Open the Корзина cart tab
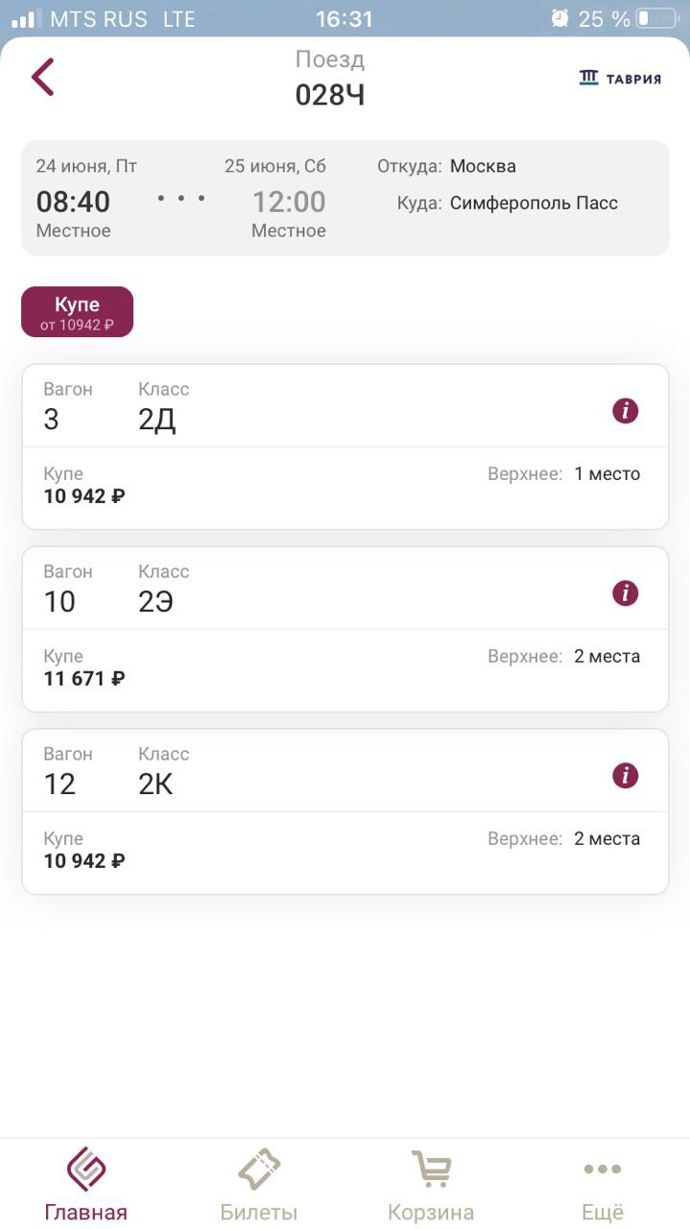 coord(431,1184)
